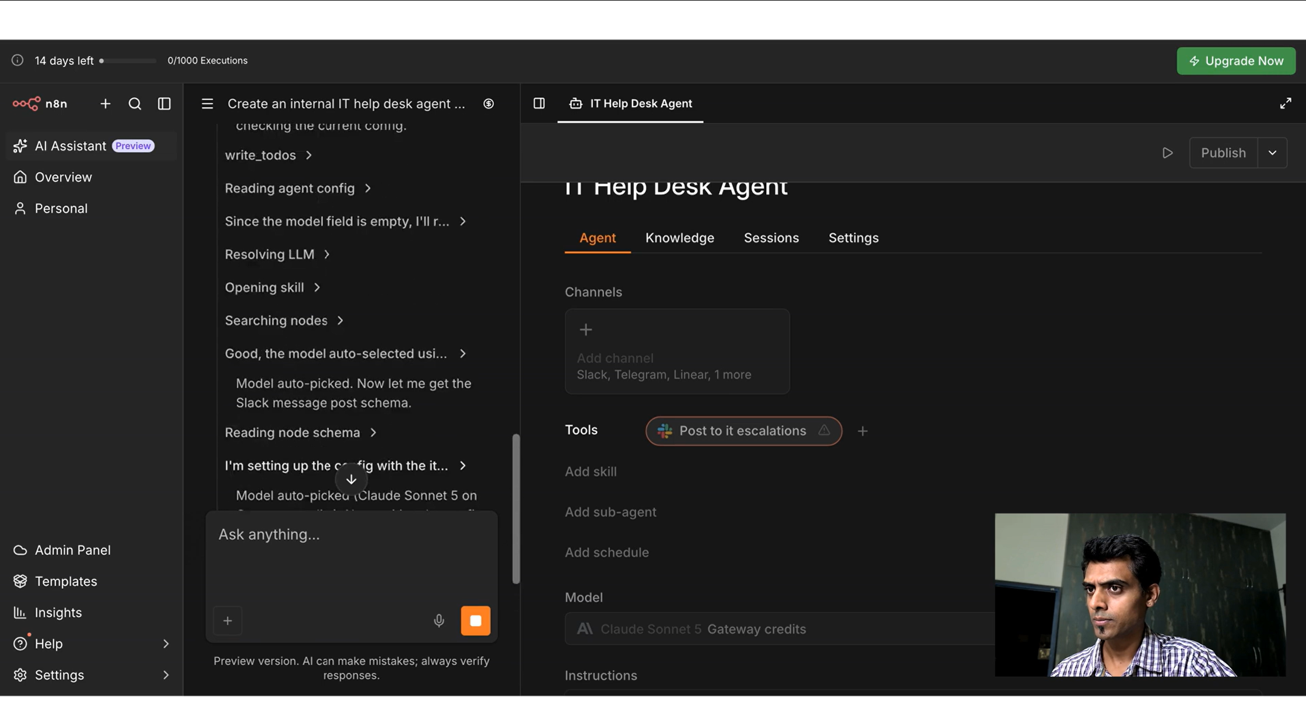Switch to the agent Settings tab
This screenshot has width=1306, height=724.
[854, 238]
